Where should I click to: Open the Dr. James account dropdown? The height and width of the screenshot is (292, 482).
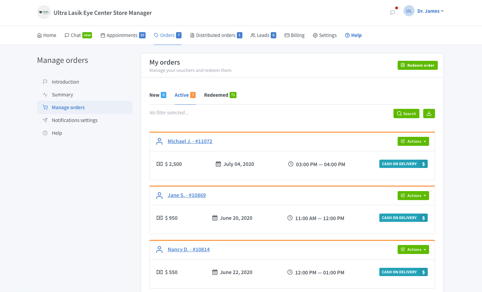(430, 11)
